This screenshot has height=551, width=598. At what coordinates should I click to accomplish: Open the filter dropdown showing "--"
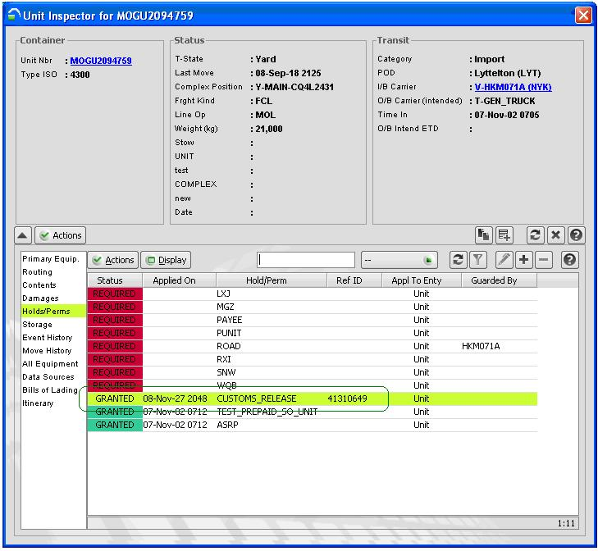pyautogui.click(x=399, y=260)
